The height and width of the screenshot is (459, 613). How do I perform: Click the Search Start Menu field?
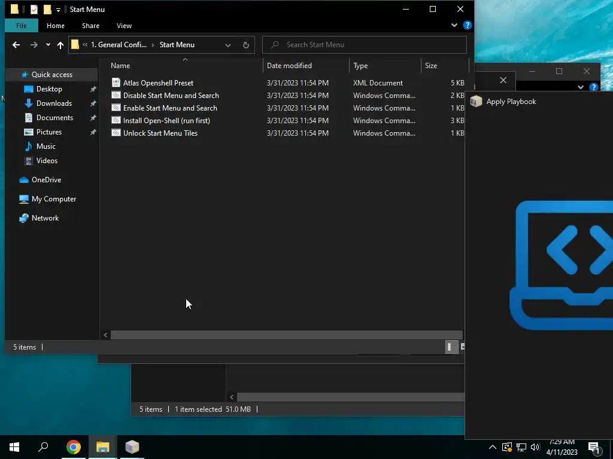click(x=365, y=44)
